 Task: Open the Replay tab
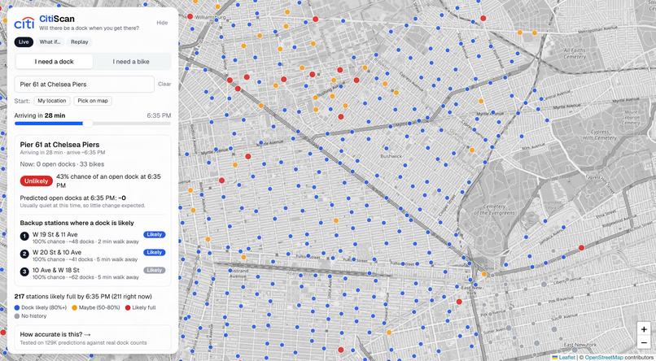pos(80,41)
